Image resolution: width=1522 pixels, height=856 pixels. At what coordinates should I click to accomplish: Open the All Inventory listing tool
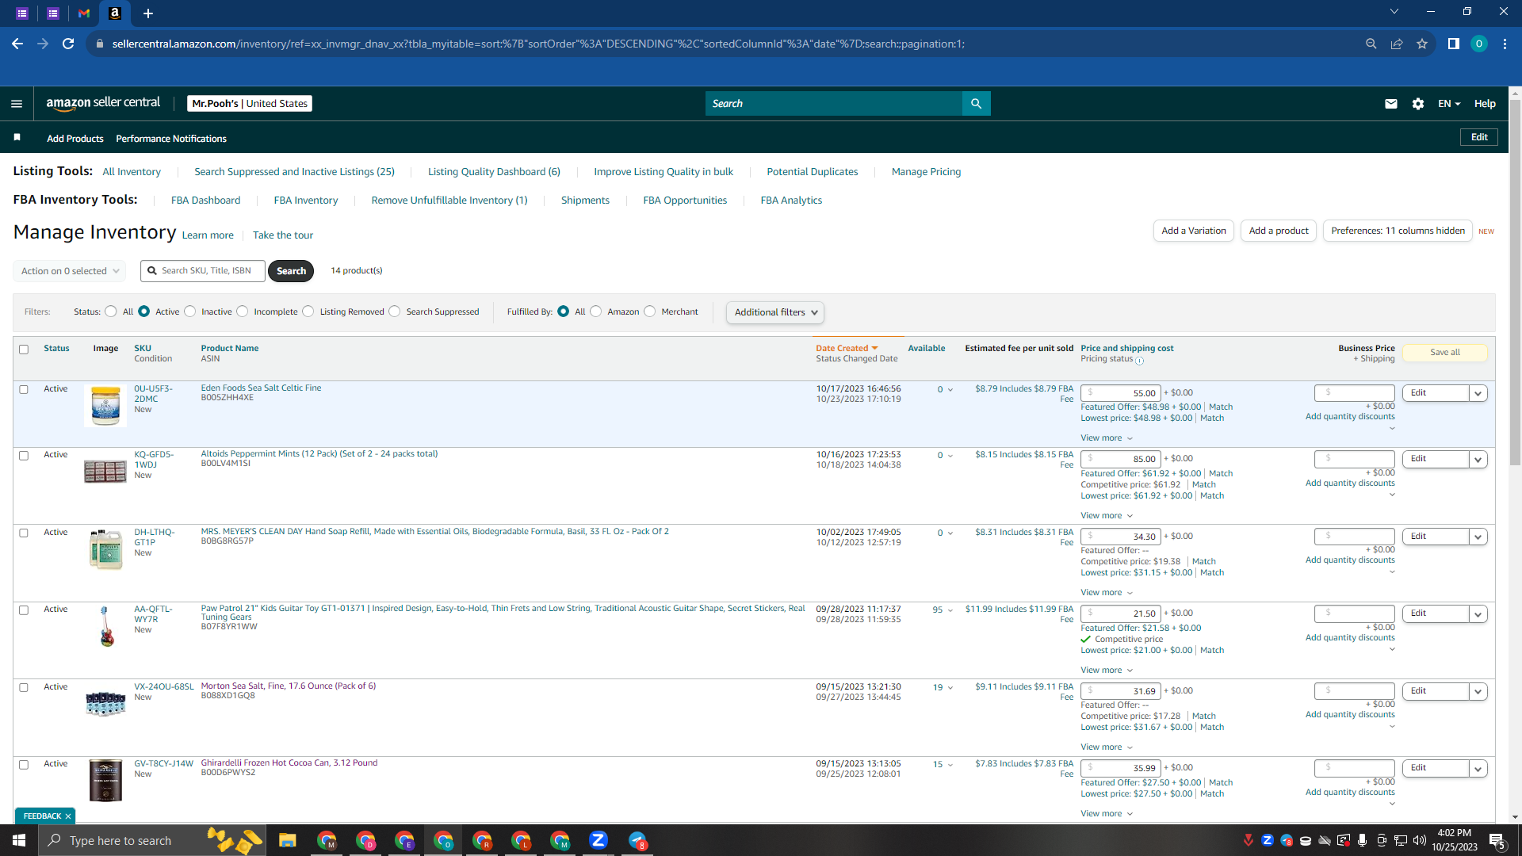[132, 172]
